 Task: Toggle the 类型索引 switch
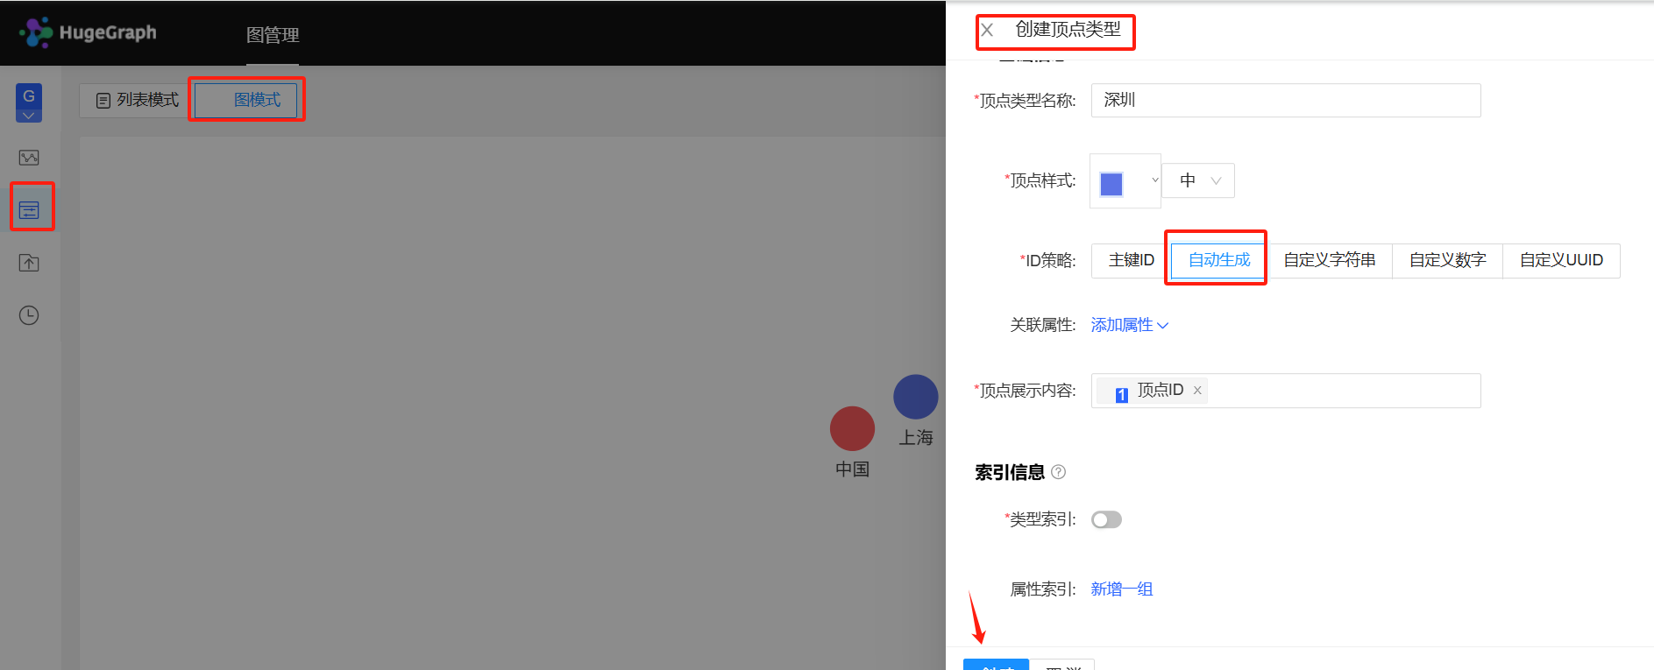[x=1106, y=520]
